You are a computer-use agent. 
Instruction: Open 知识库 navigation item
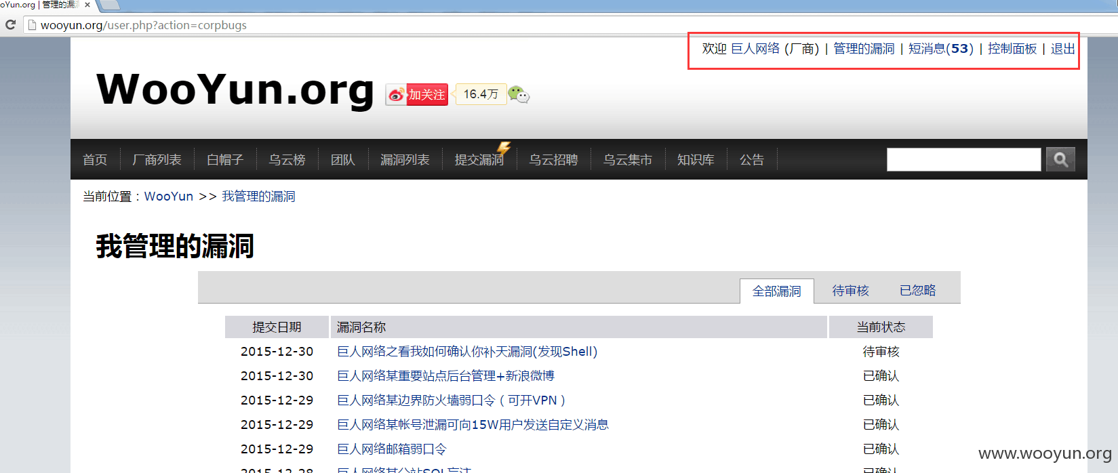pyautogui.click(x=696, y=160)
